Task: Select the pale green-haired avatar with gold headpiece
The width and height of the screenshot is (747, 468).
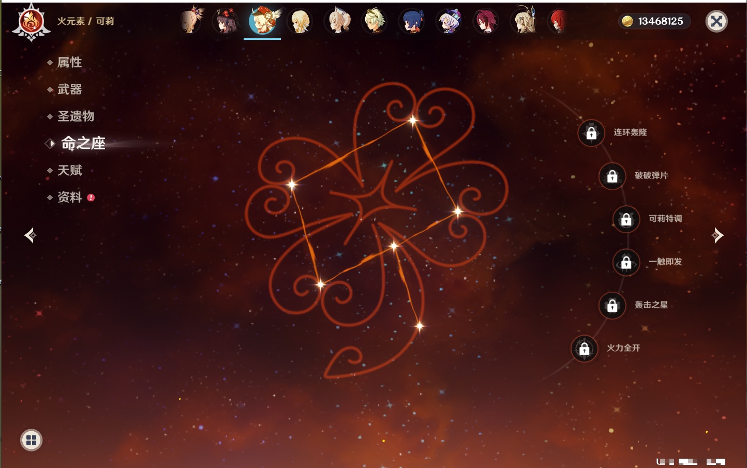Action: (374, 22)
